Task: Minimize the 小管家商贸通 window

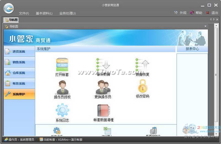Action: tap(202, 6)
